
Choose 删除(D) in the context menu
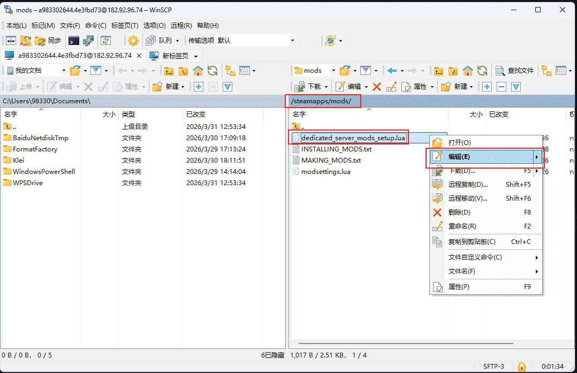coord(486,212)
